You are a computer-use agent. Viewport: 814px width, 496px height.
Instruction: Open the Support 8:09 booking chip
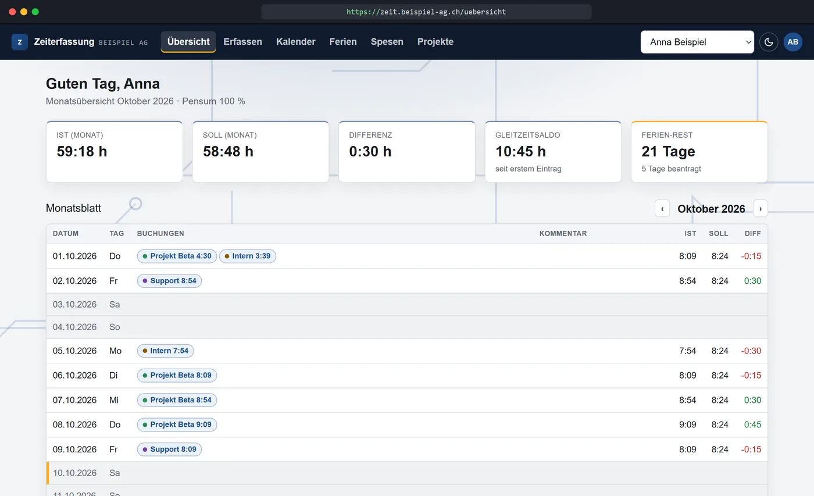point(169,449)
